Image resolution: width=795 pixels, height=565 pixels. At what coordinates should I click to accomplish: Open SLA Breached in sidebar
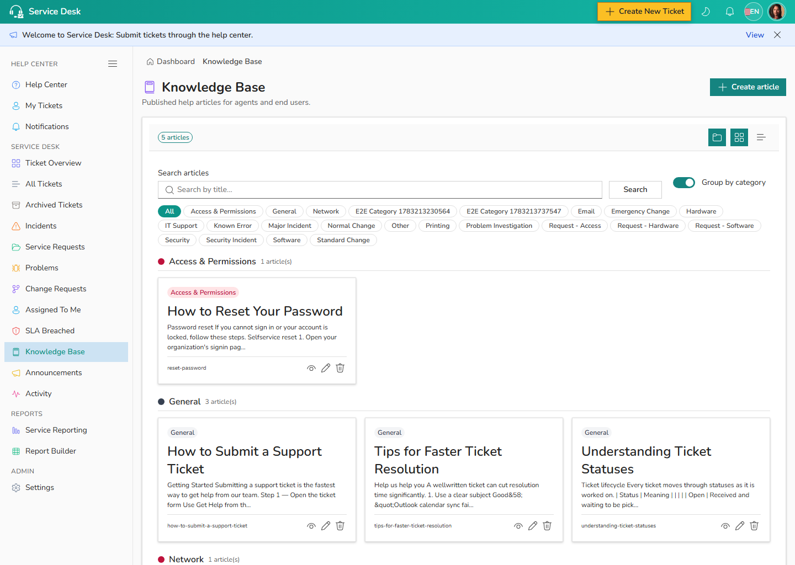pos(66,331)
